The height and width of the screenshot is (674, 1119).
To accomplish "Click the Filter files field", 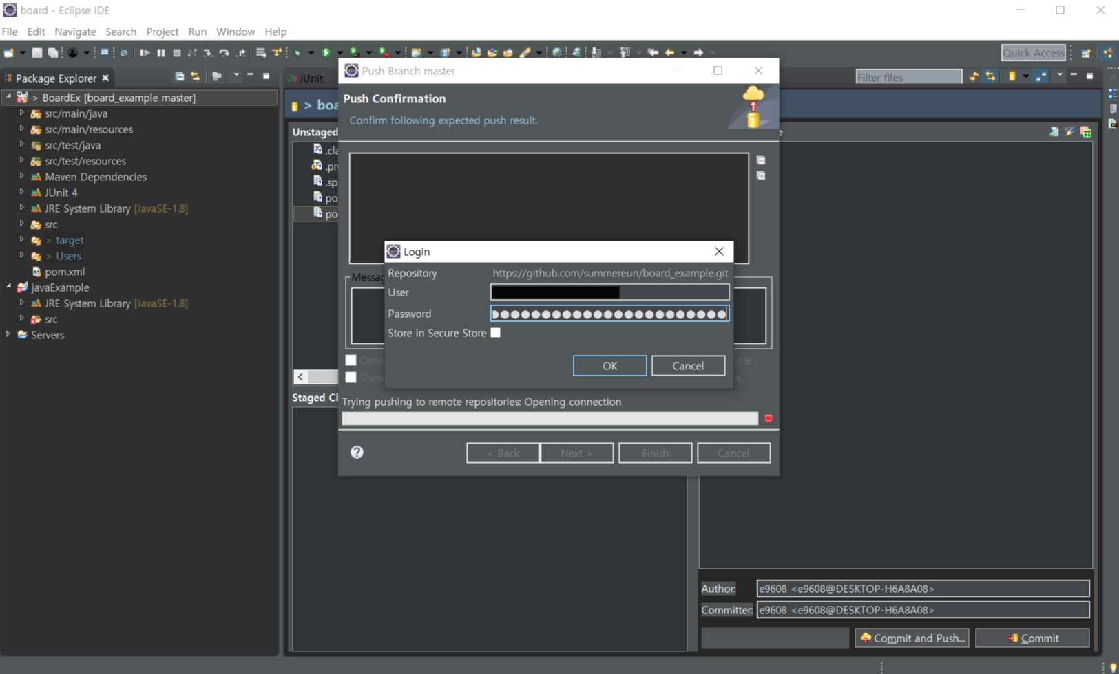I will [x=908, y=77].
